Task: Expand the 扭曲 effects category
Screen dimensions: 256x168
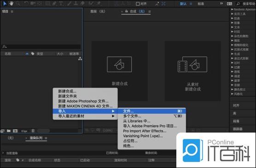Action: tap(232, 18)
